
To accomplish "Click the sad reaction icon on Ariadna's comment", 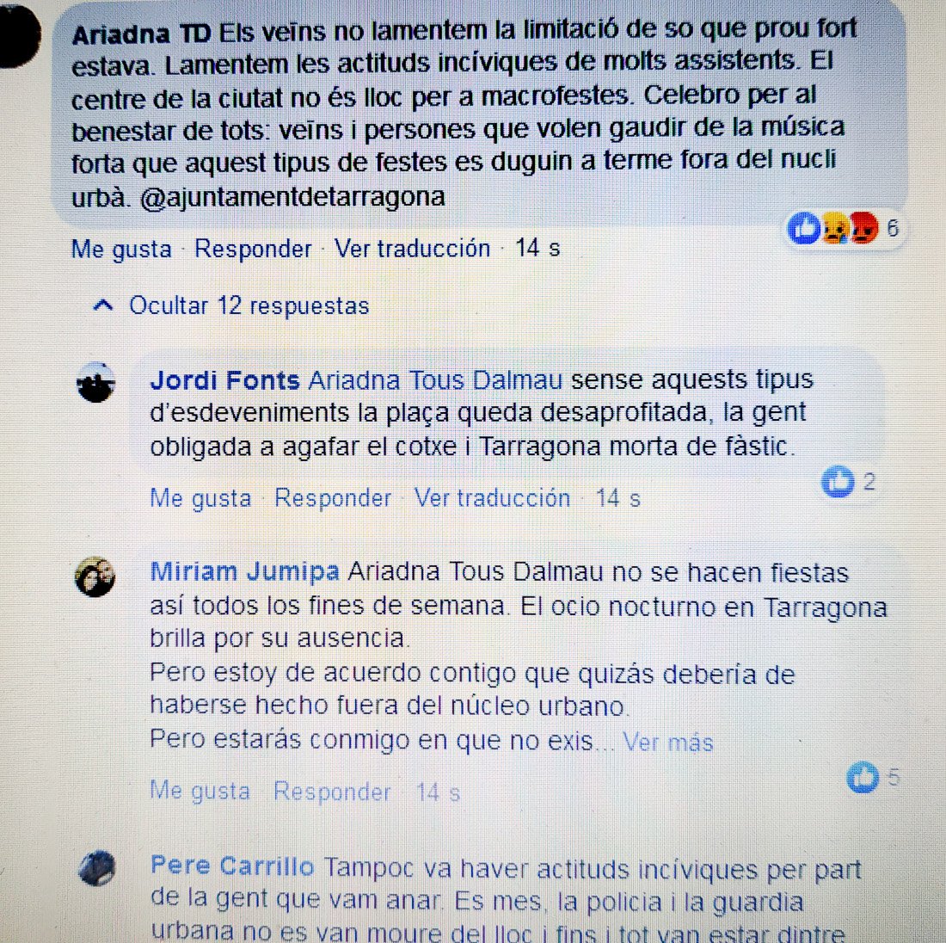I will click(x=835, y=228).
